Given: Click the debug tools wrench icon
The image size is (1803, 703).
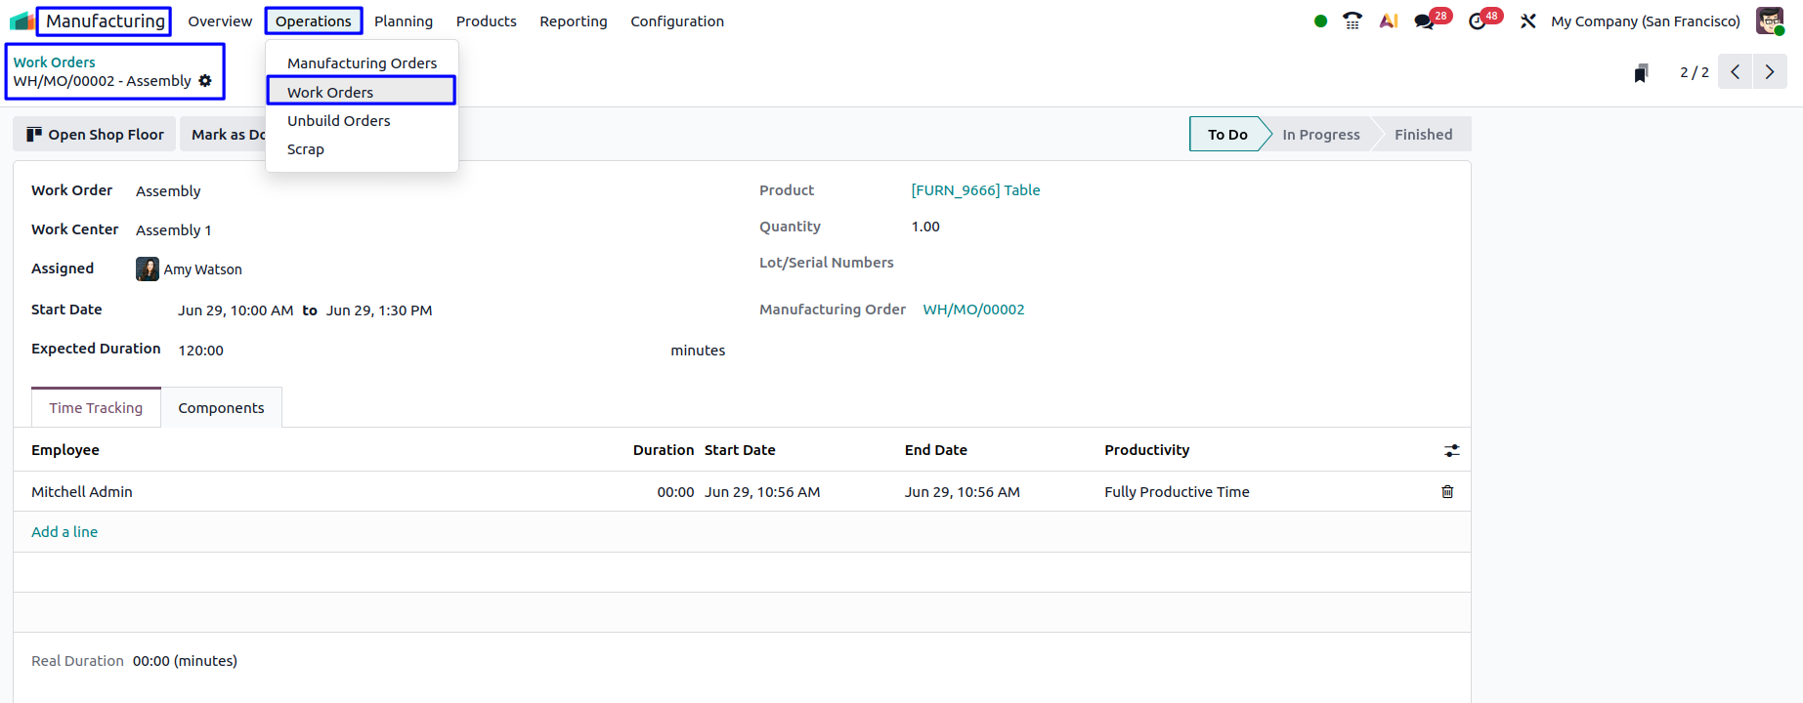Looking at the screenshot, I should click(1528, 21).
